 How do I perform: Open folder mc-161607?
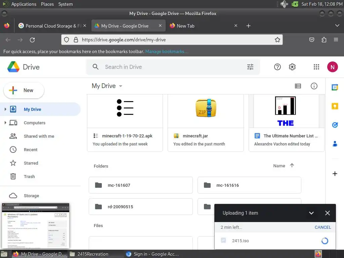coord(141,185)
